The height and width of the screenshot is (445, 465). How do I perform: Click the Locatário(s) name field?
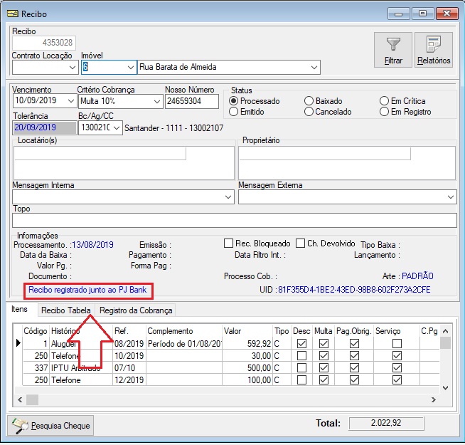(100, 154)
